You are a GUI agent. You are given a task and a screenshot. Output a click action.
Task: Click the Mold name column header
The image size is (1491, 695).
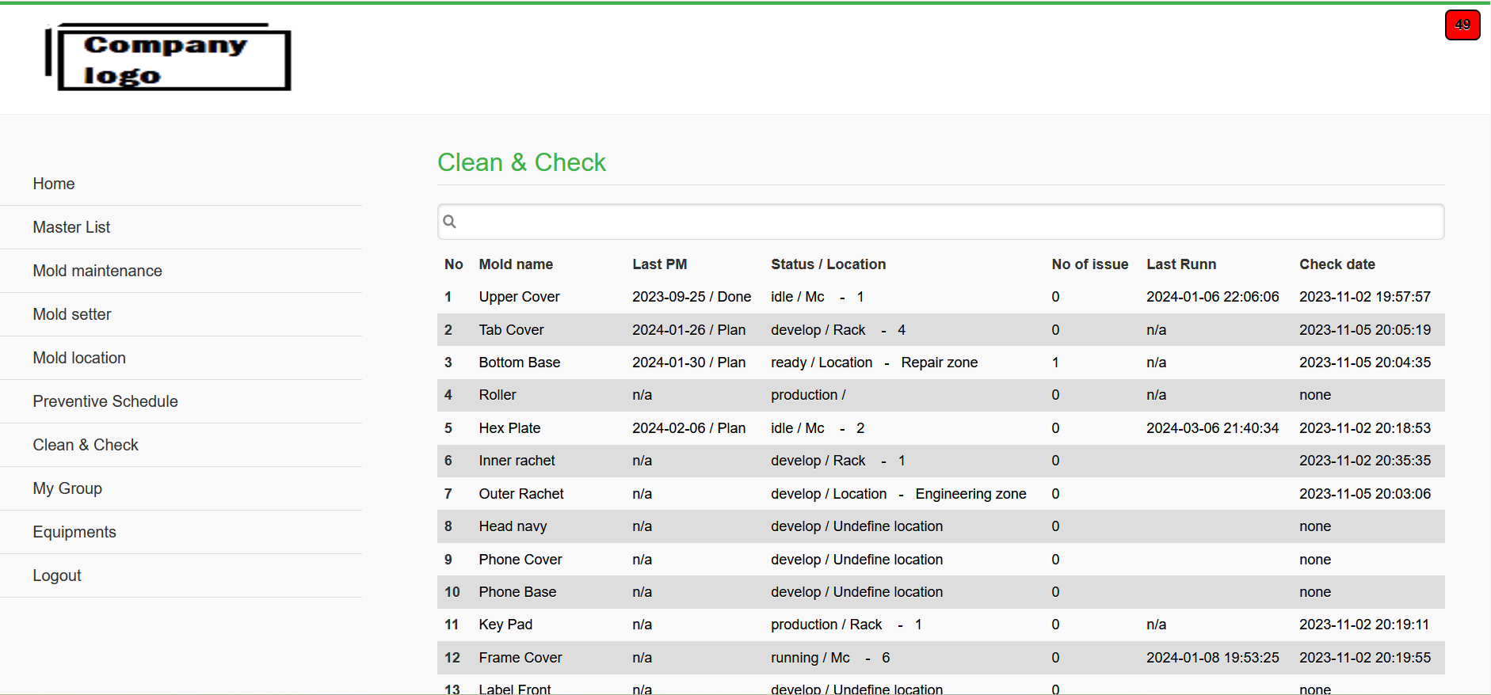516,264
